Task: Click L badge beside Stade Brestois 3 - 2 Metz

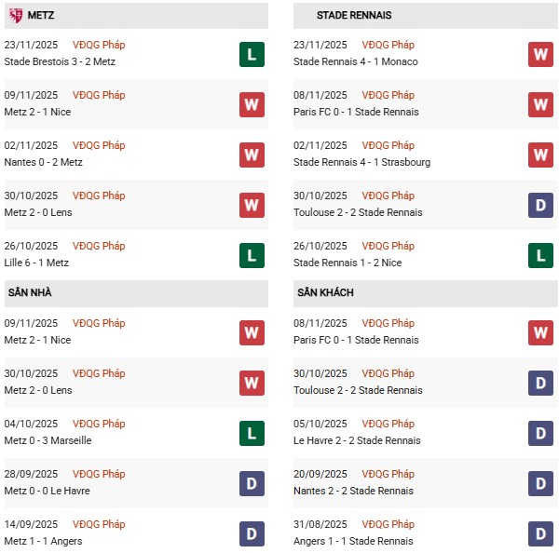Action: click(252, 54)
